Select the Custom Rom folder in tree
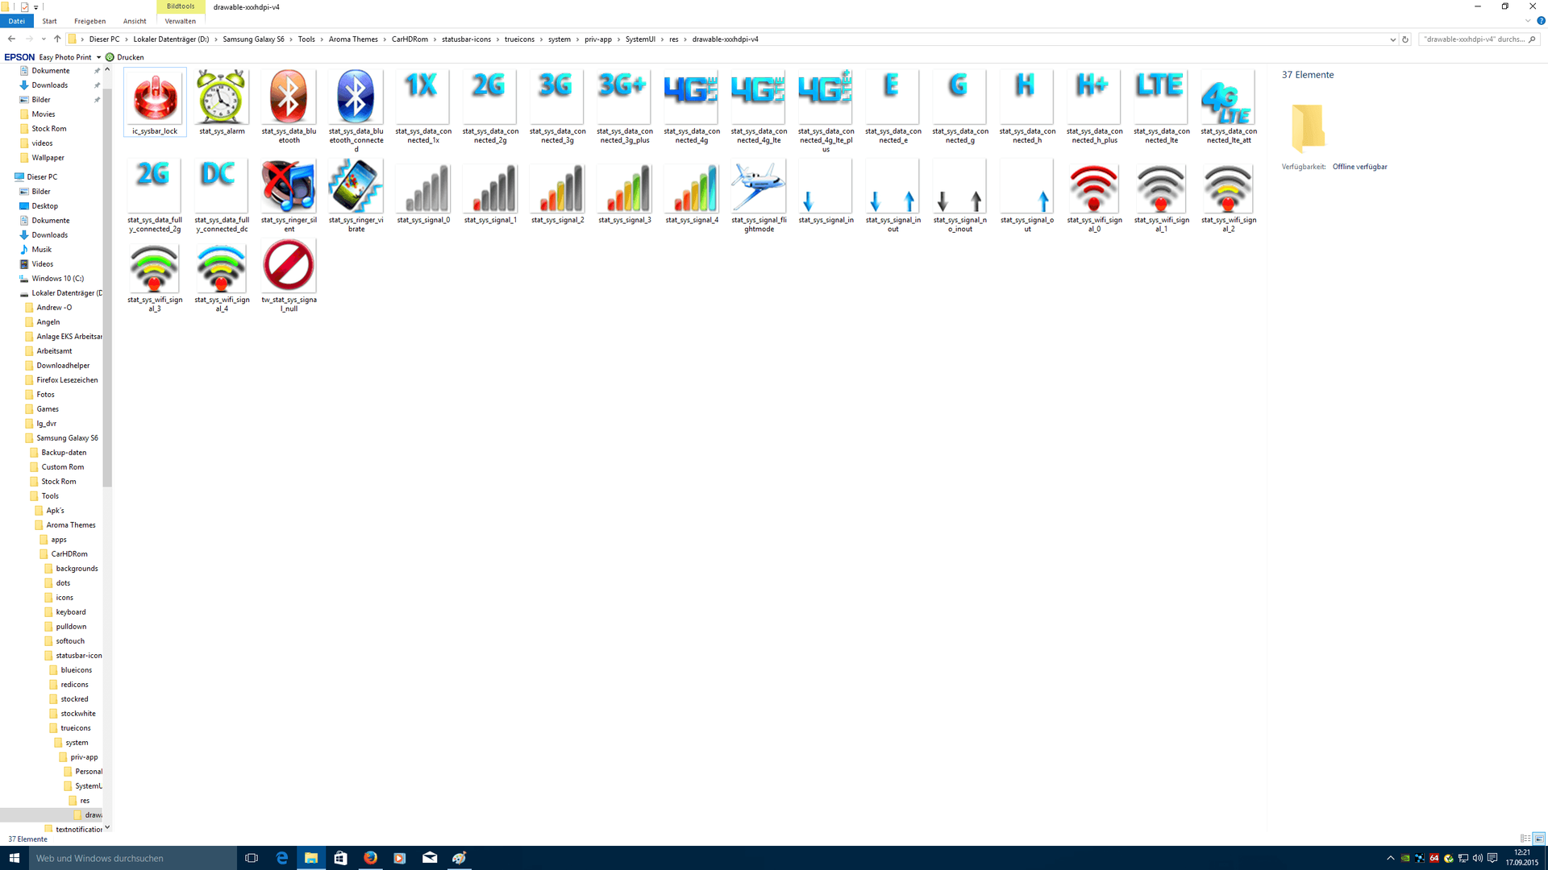This screenshot has width=1548, height=870. (x=62, y=467)
